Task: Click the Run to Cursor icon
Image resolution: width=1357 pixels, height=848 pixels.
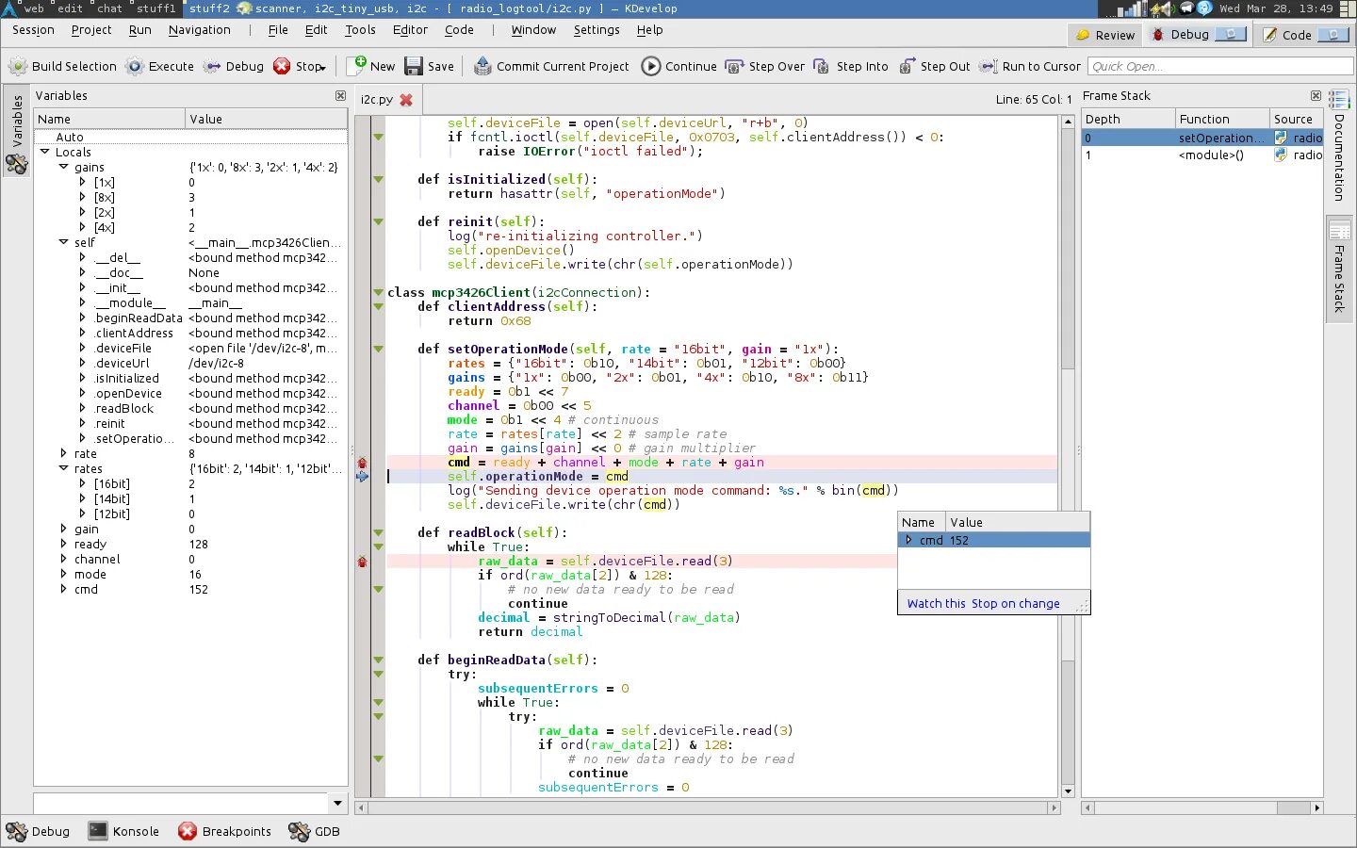Action: pos(988,67)
